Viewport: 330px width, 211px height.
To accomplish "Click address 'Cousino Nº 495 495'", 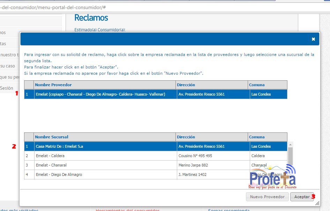I will 195,156.
